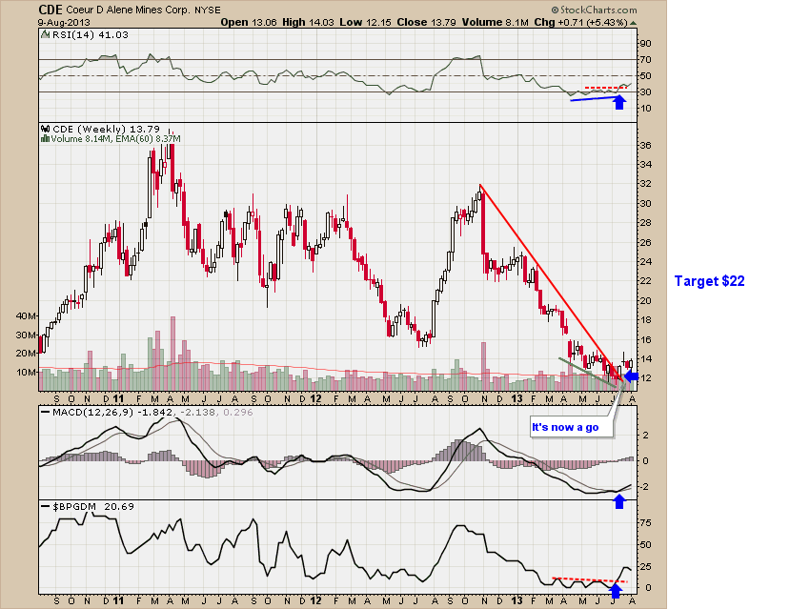Select the Coeur D Alene Mines Corp. title

pos(129,10)
